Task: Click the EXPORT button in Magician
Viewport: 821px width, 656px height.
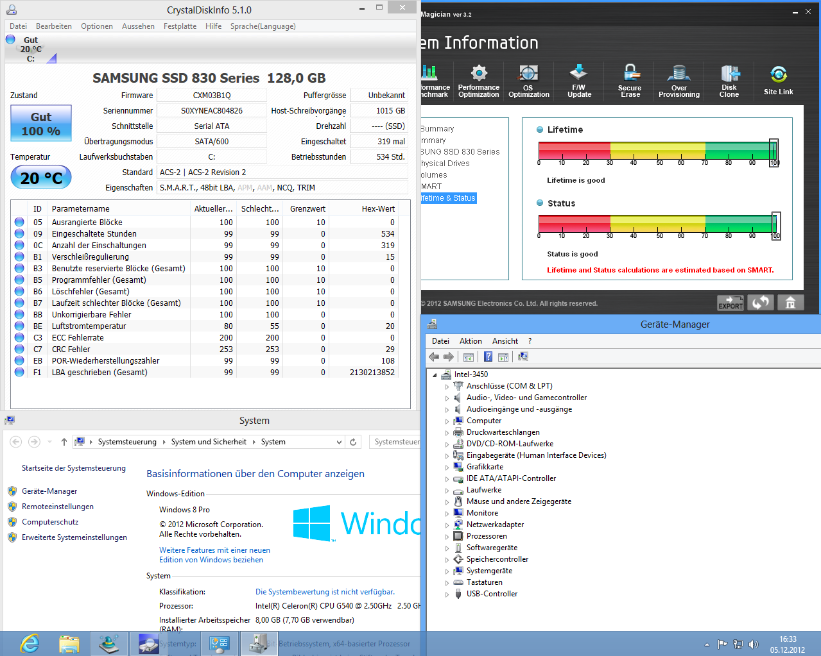Action: point(730,303)
